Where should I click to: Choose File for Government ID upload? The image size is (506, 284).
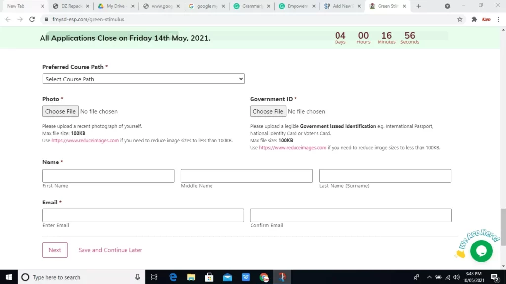[268, 111]
